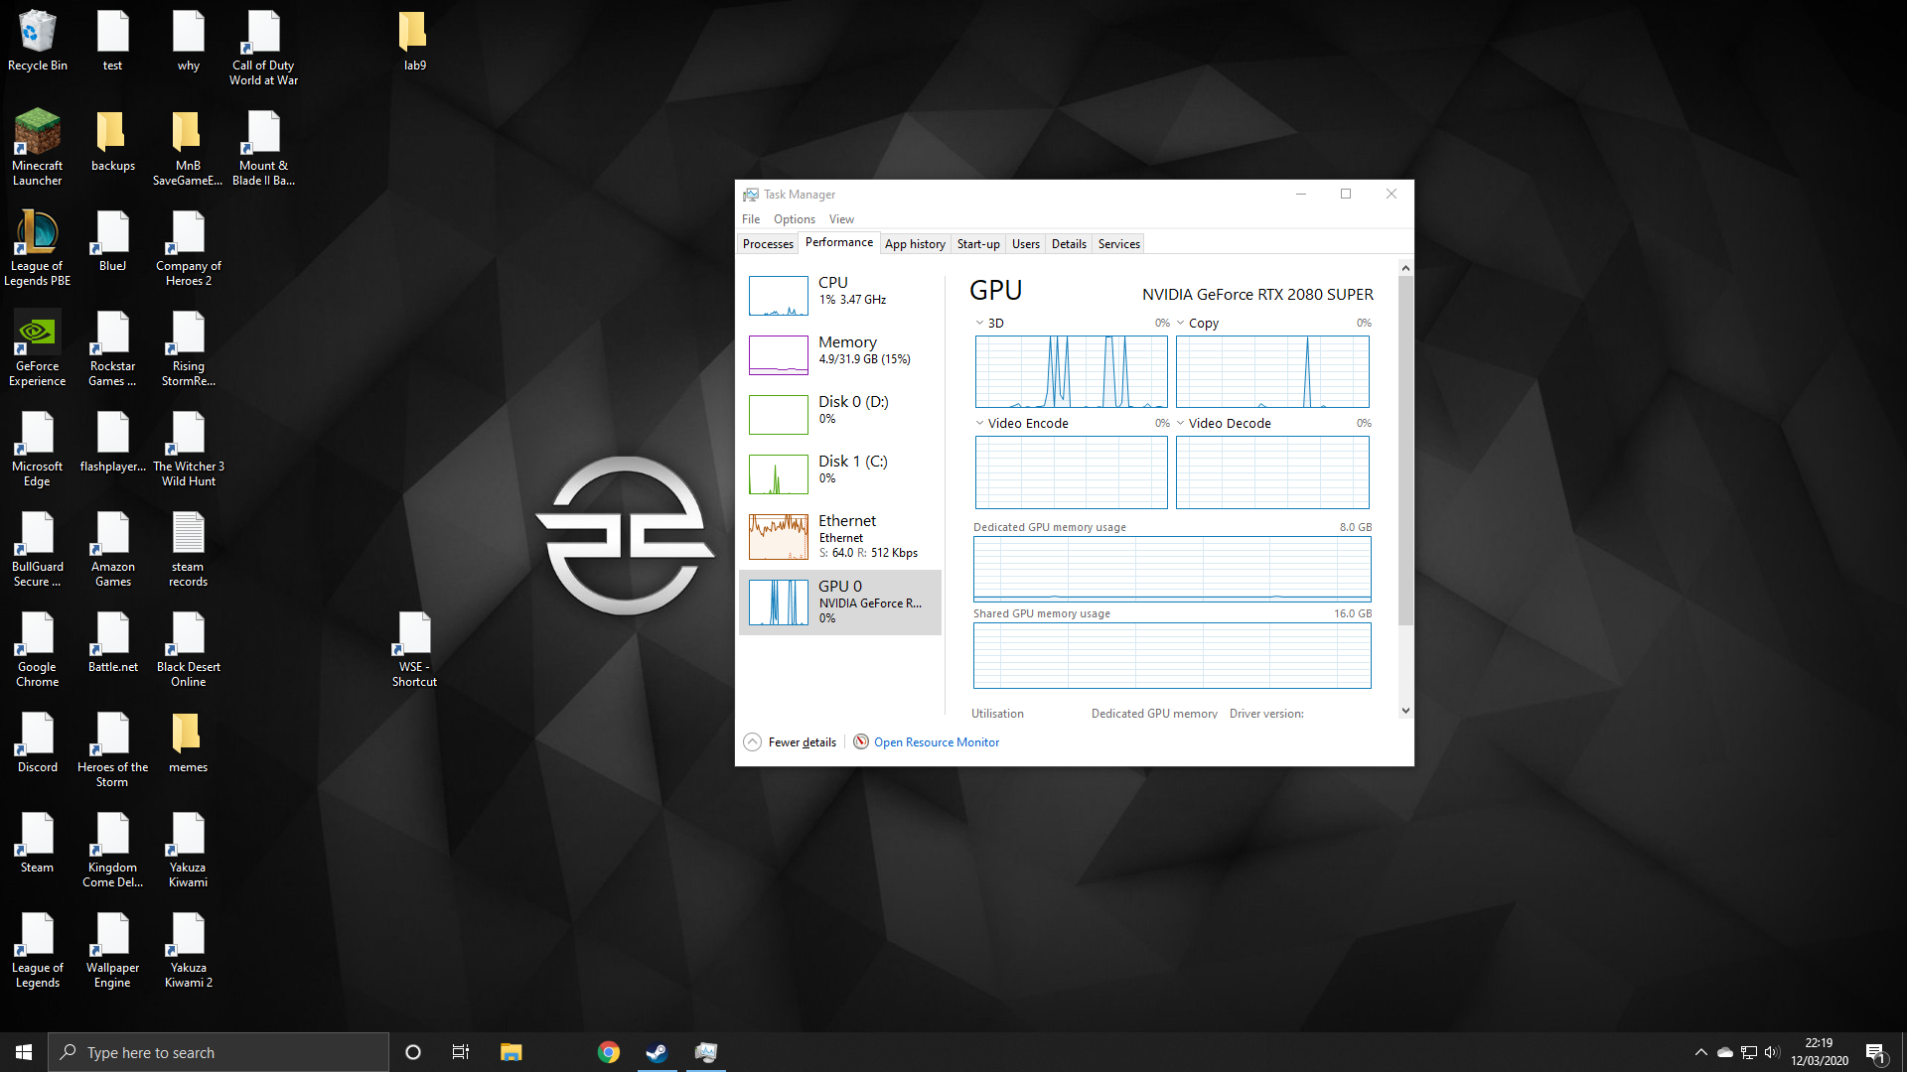
Task: Open the File menu in Task Manager
Action: point(751,219)
